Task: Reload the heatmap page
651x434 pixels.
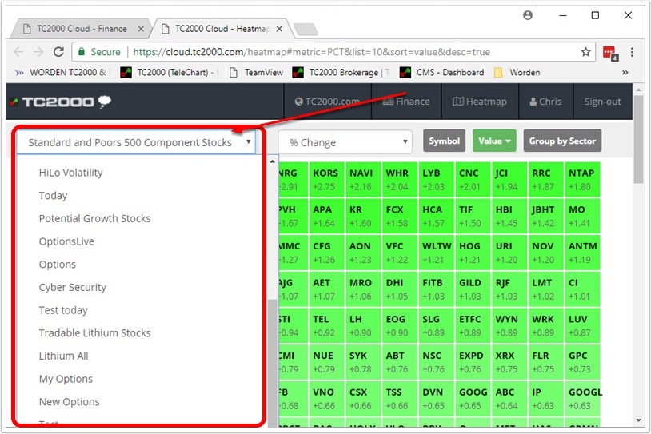Action: coord(58,52)
